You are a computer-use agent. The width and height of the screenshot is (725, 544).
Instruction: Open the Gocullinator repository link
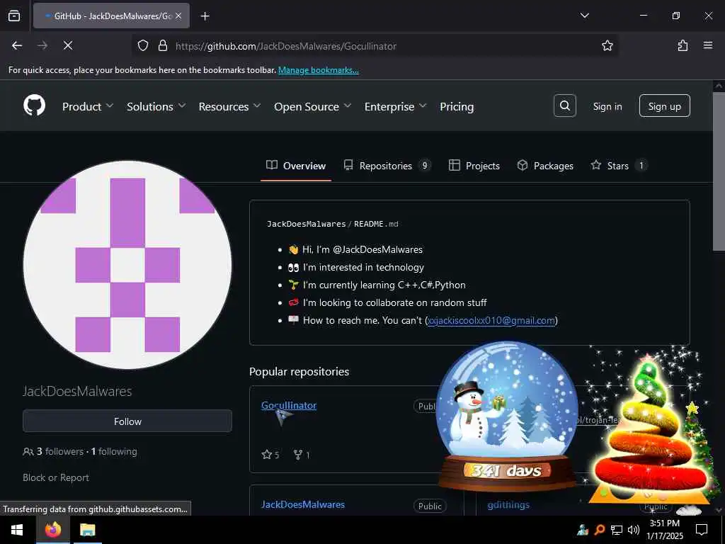coord(289,405)
